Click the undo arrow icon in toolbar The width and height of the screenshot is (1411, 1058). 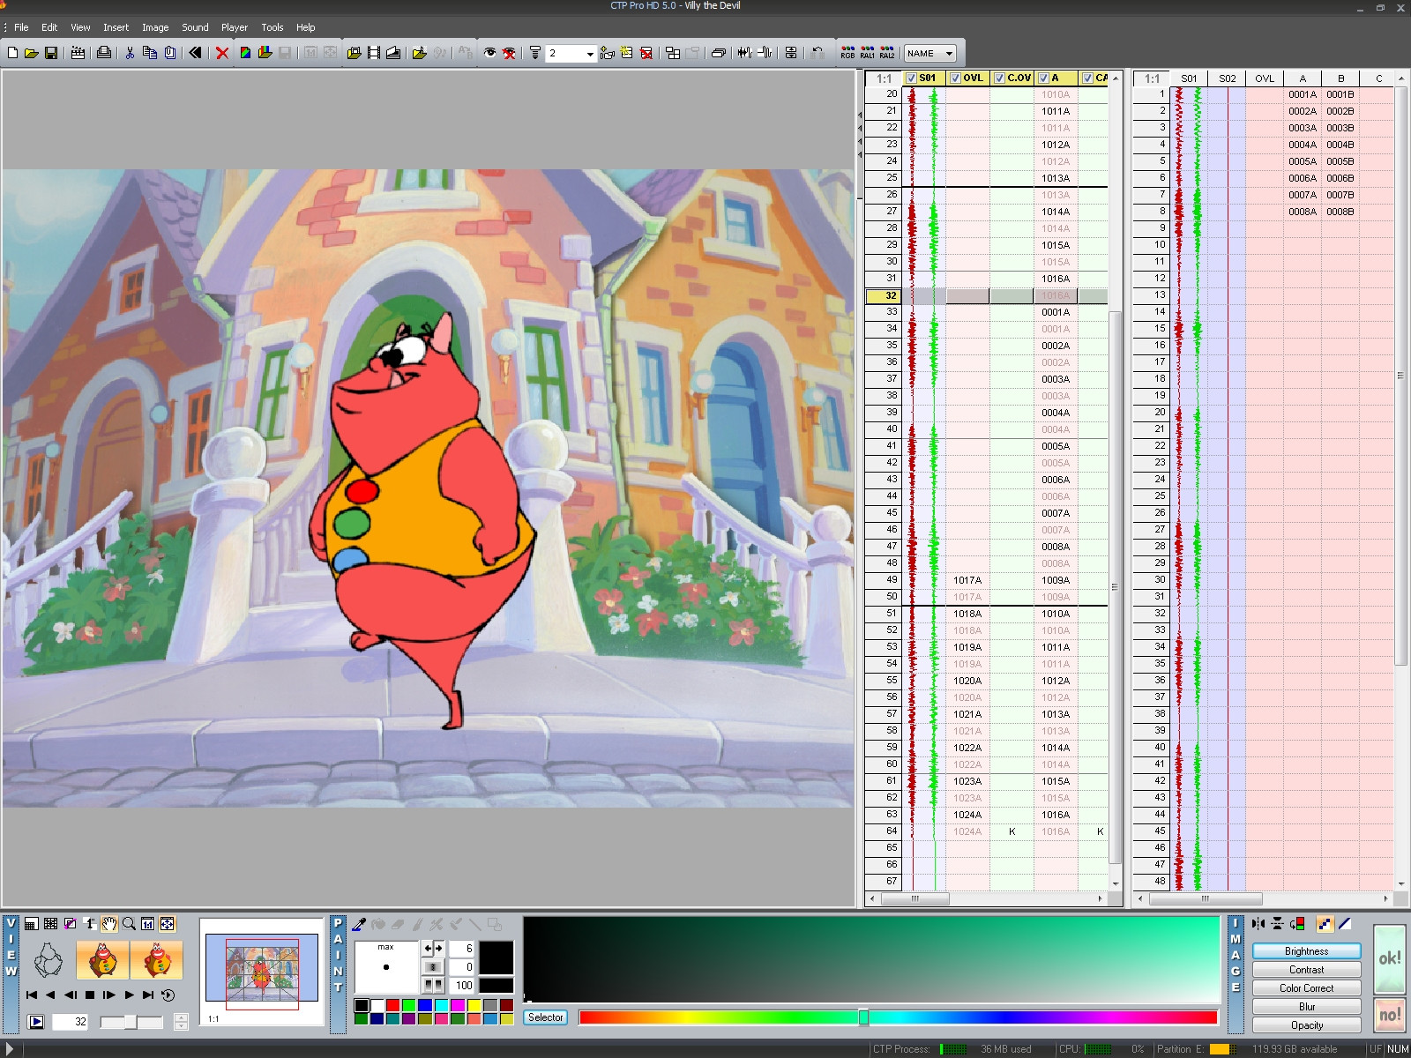pyautogui.click(x=817, y=53)
